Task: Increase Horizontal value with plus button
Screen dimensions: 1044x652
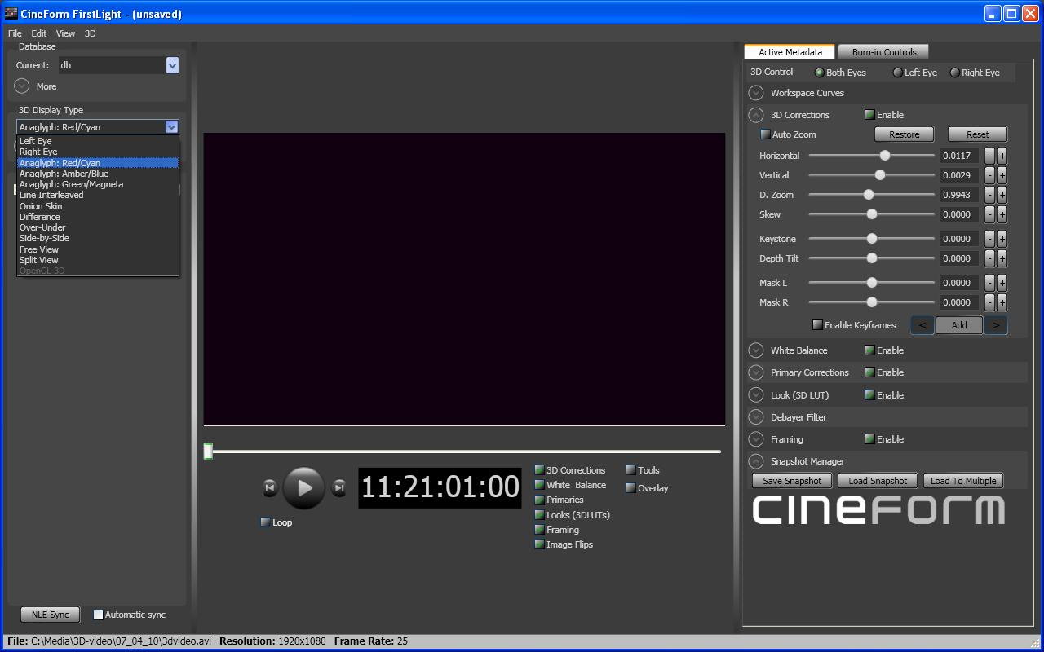Action: [x=1002, y=156]
